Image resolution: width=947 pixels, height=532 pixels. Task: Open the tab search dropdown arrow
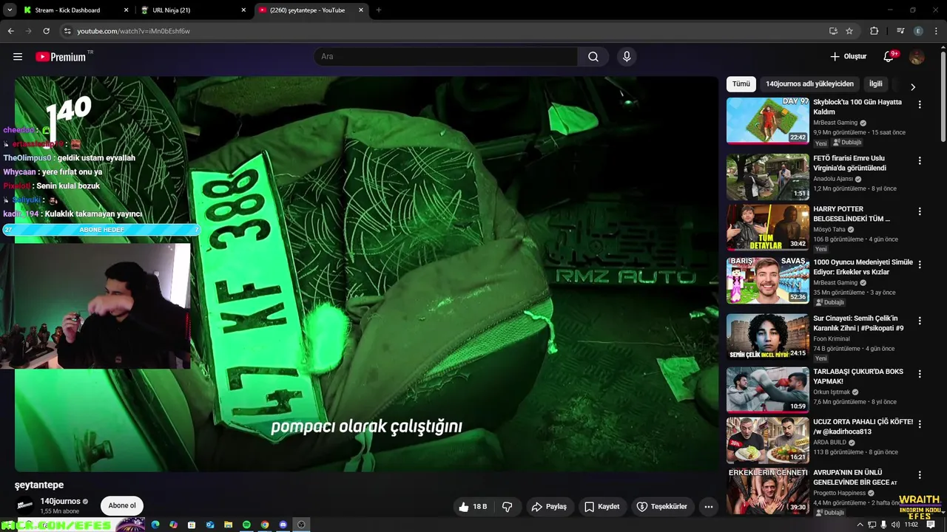coord(10,10)
